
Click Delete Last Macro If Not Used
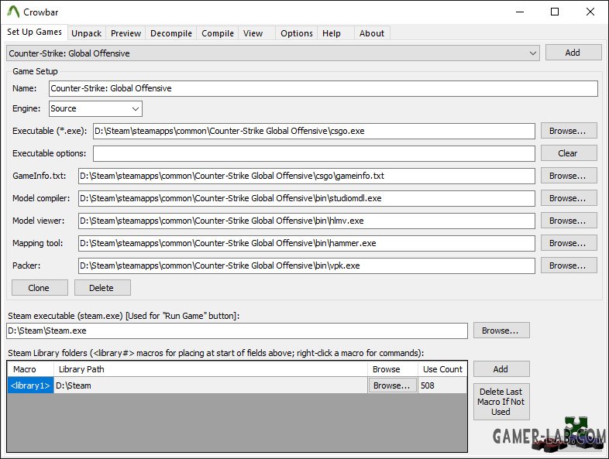pos(501,402)
